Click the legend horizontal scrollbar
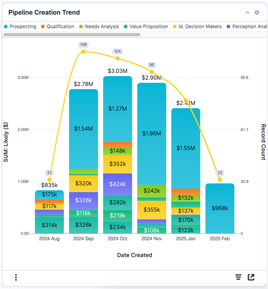 [72, 35]
